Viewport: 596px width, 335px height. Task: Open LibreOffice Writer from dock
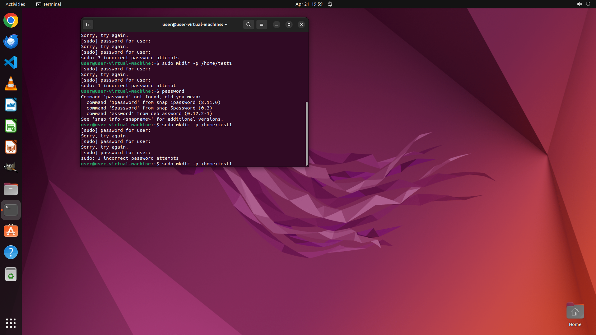pyautogui.click(x=11, y=105)
